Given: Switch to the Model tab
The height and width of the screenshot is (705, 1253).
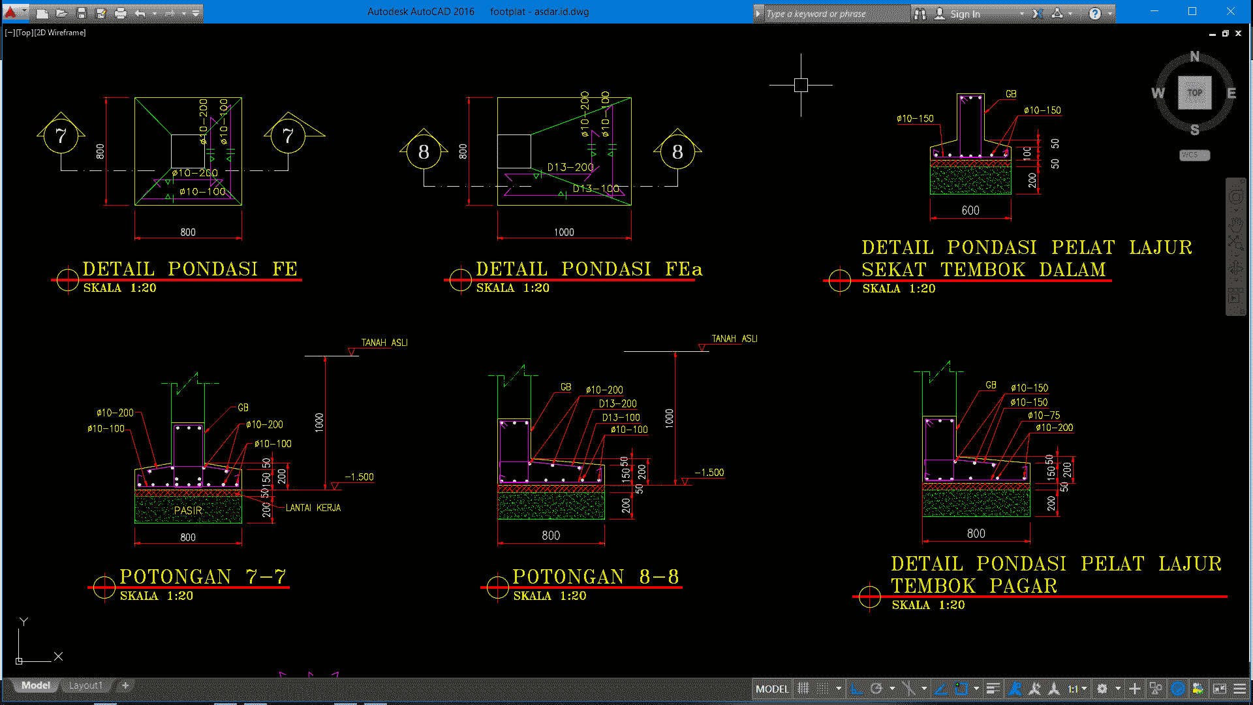Looking at the screenshot, I should coord(35,685).
